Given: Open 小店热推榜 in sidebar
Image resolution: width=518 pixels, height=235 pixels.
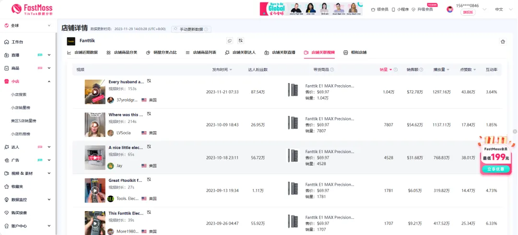Looking at the screenshot, I should pos(21,134).
